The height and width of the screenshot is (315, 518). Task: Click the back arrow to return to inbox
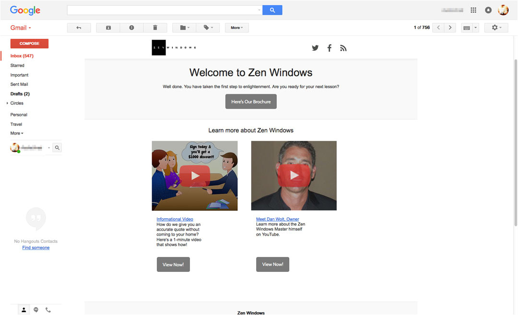pos(79,28)
